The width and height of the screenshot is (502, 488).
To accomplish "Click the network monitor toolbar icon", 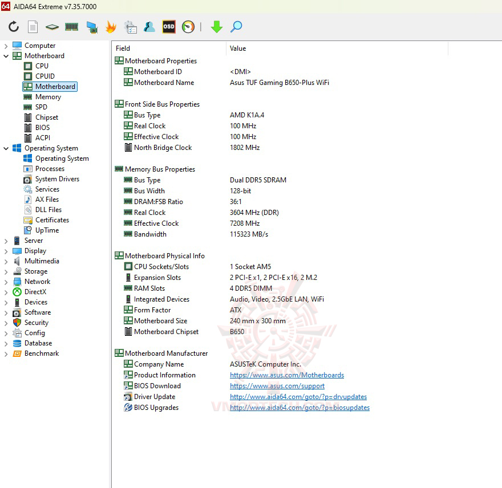I will click(x=92, y=27).
